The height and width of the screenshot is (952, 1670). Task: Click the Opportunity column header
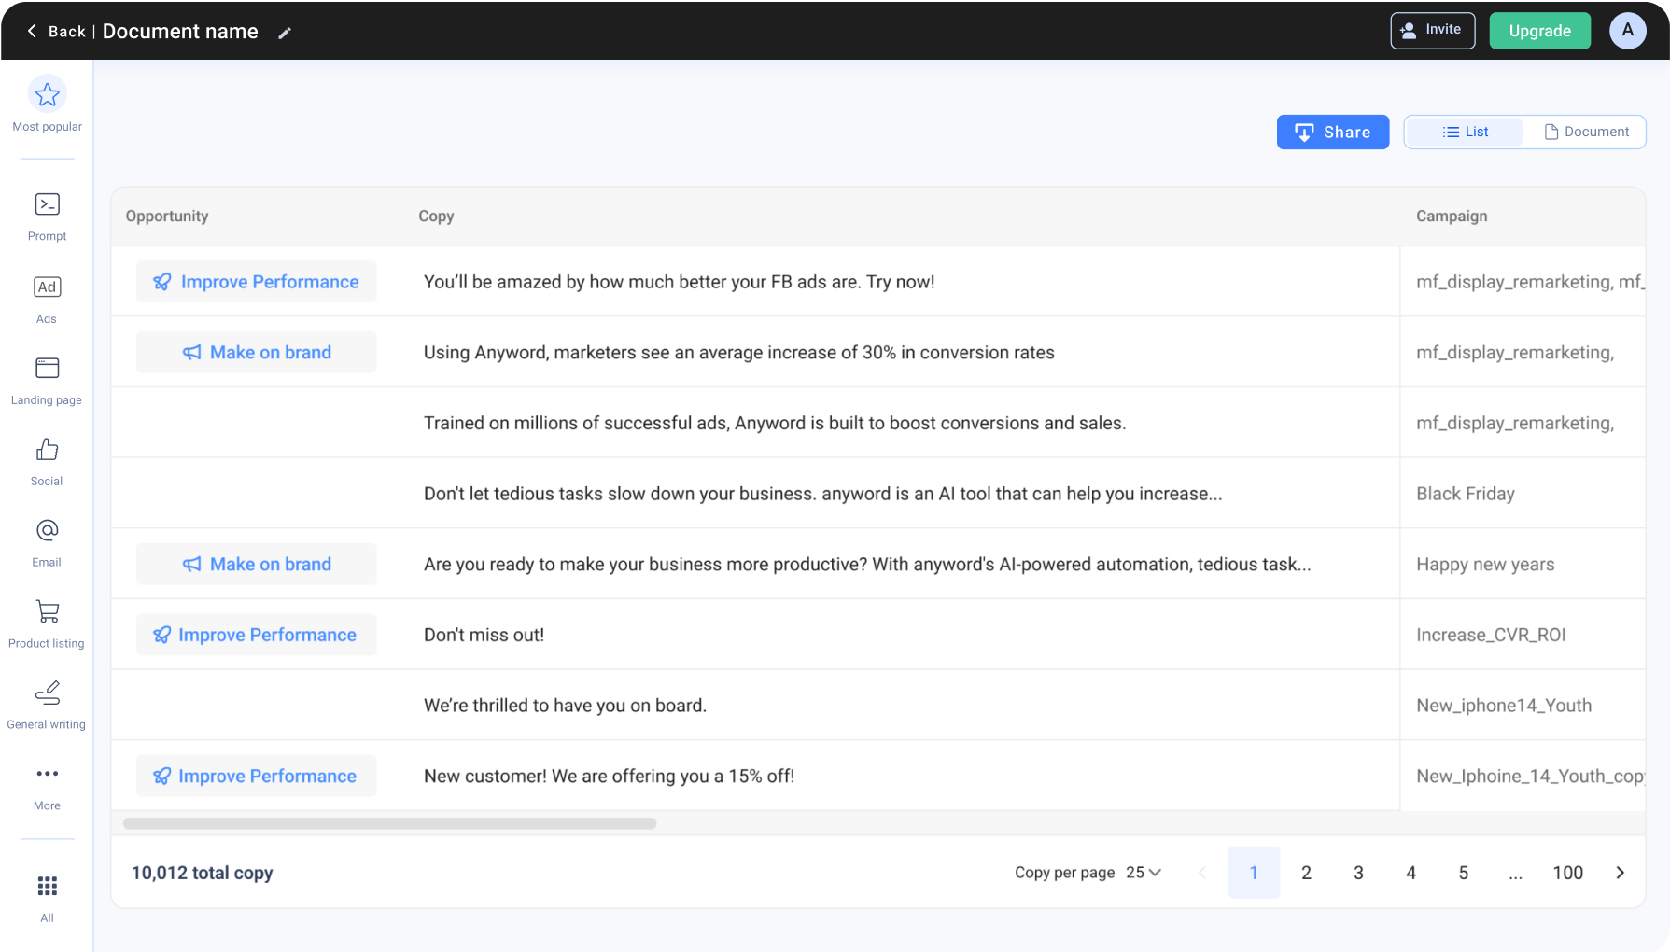point(167,216)
